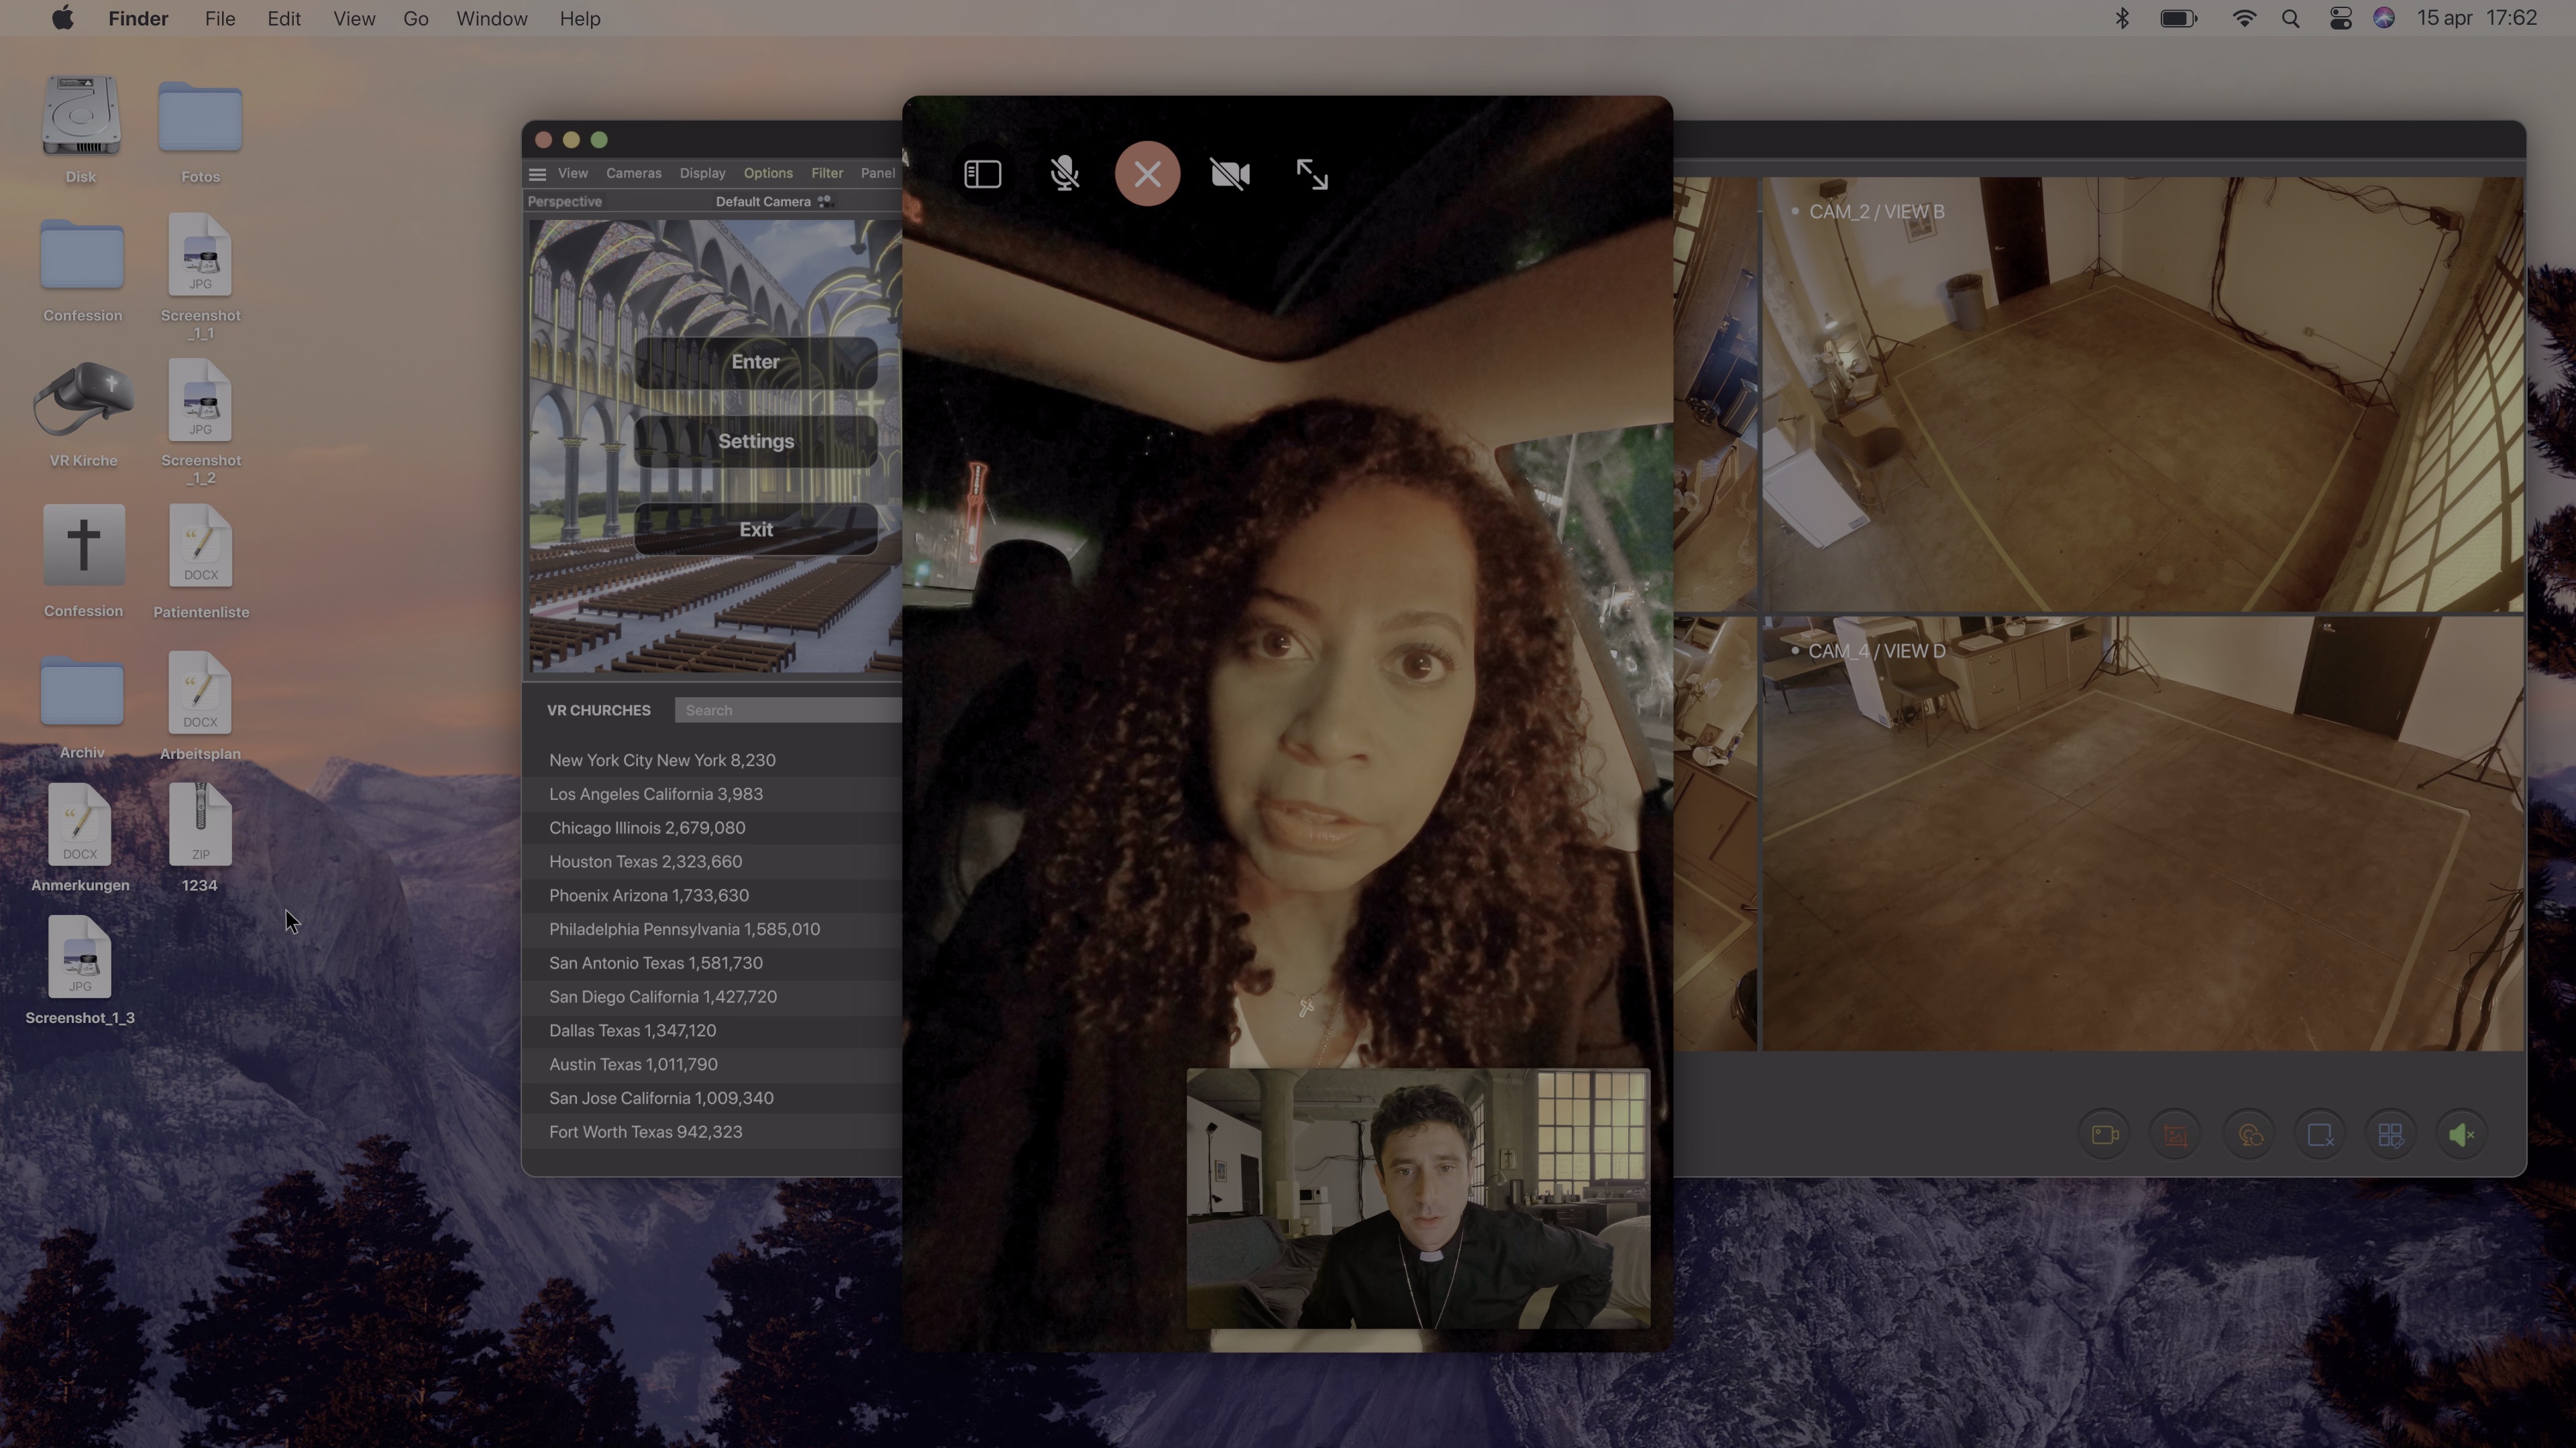Click the yellow camera record icon
The height and width of the screenshot is (1448, 2576).
click(x=2104, y=1135)
